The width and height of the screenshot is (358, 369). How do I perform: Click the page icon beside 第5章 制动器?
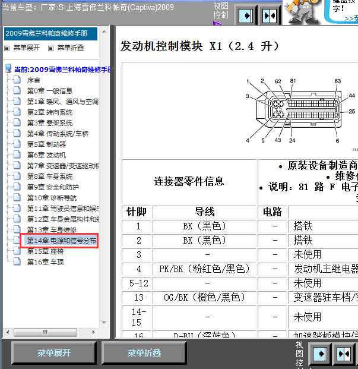(17, 144)
